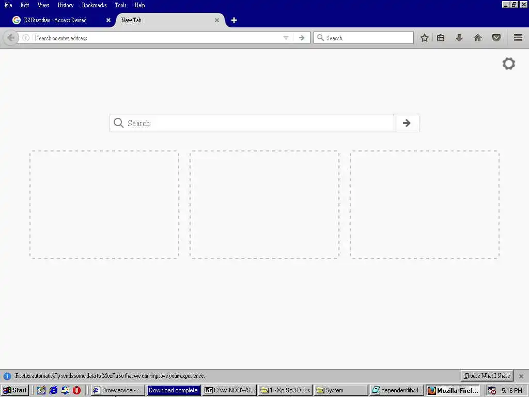Open the hamburger menu
The height and width of the screenshot is (397, 529).
518,37
